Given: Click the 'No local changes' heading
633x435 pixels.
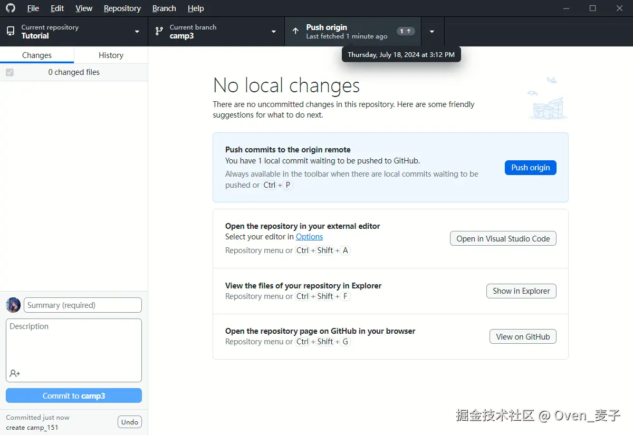Looking at the screenshot, I should coord(286,85).
